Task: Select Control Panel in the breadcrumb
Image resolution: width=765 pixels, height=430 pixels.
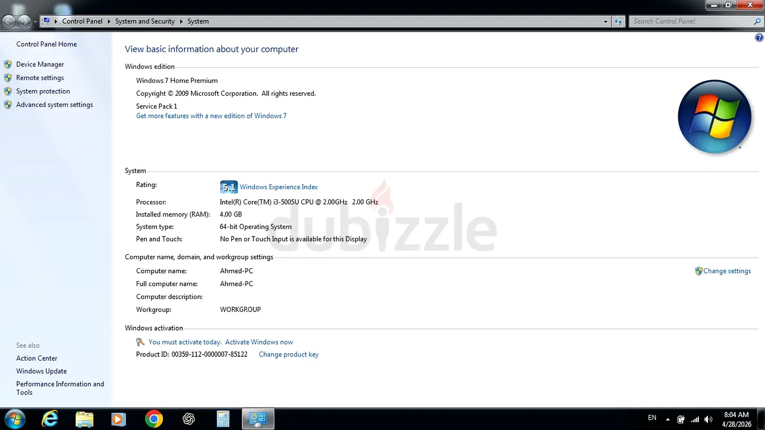Action: coord(82,21)
